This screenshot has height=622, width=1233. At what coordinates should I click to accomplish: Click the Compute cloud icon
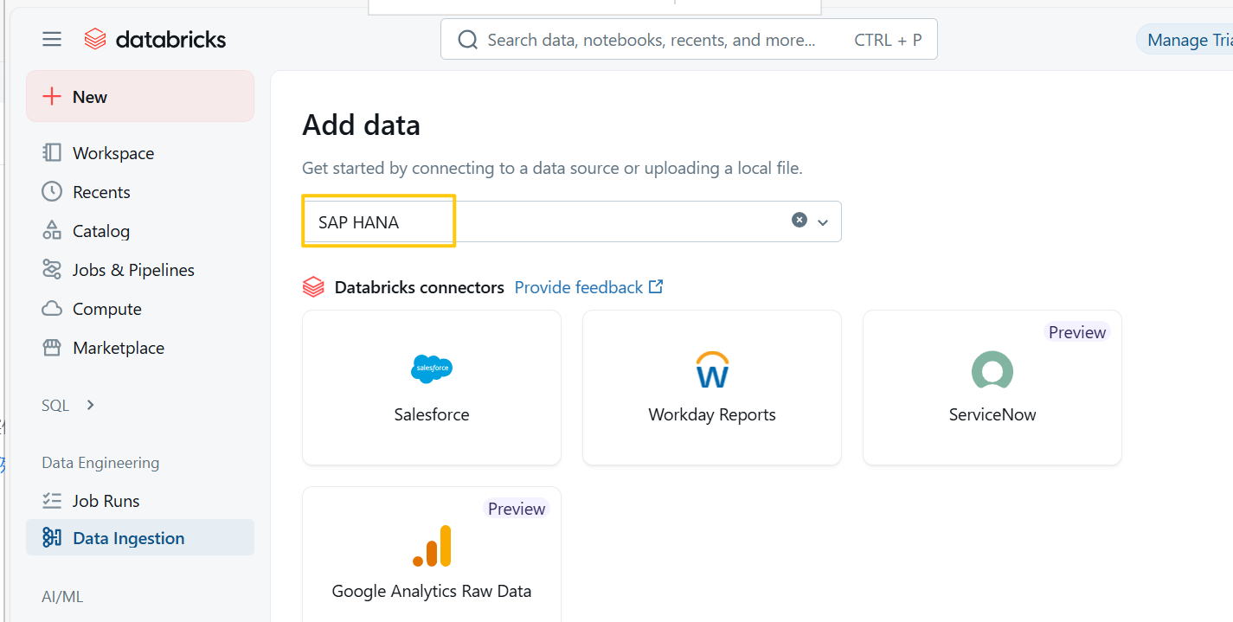pos(52,308)
